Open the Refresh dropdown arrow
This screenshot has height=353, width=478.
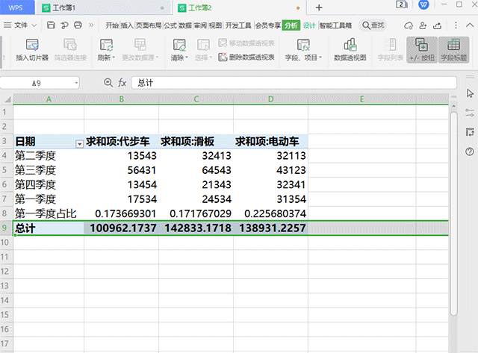click(x=114, y=57)
